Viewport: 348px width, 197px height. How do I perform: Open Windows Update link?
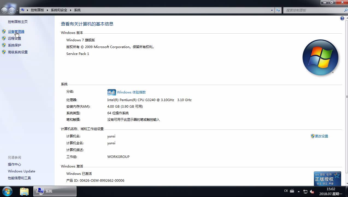22,171
